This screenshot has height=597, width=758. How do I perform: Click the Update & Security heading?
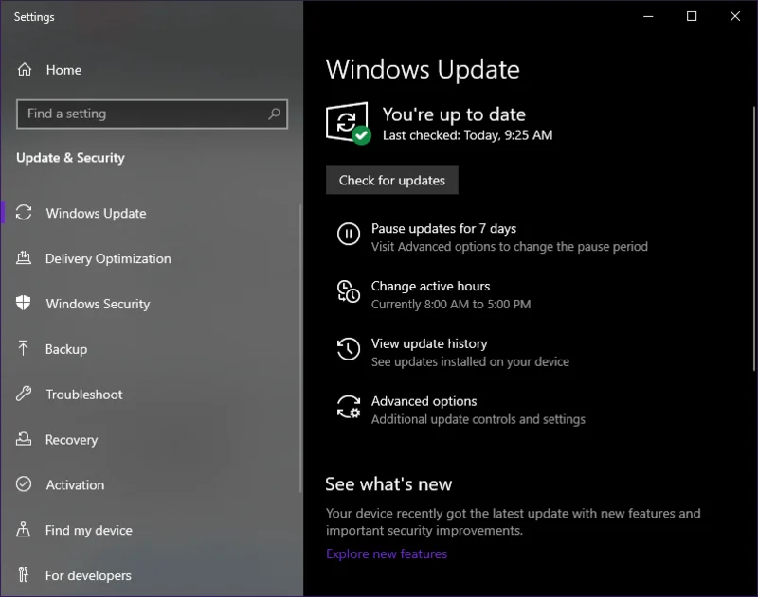click(70, 158)
